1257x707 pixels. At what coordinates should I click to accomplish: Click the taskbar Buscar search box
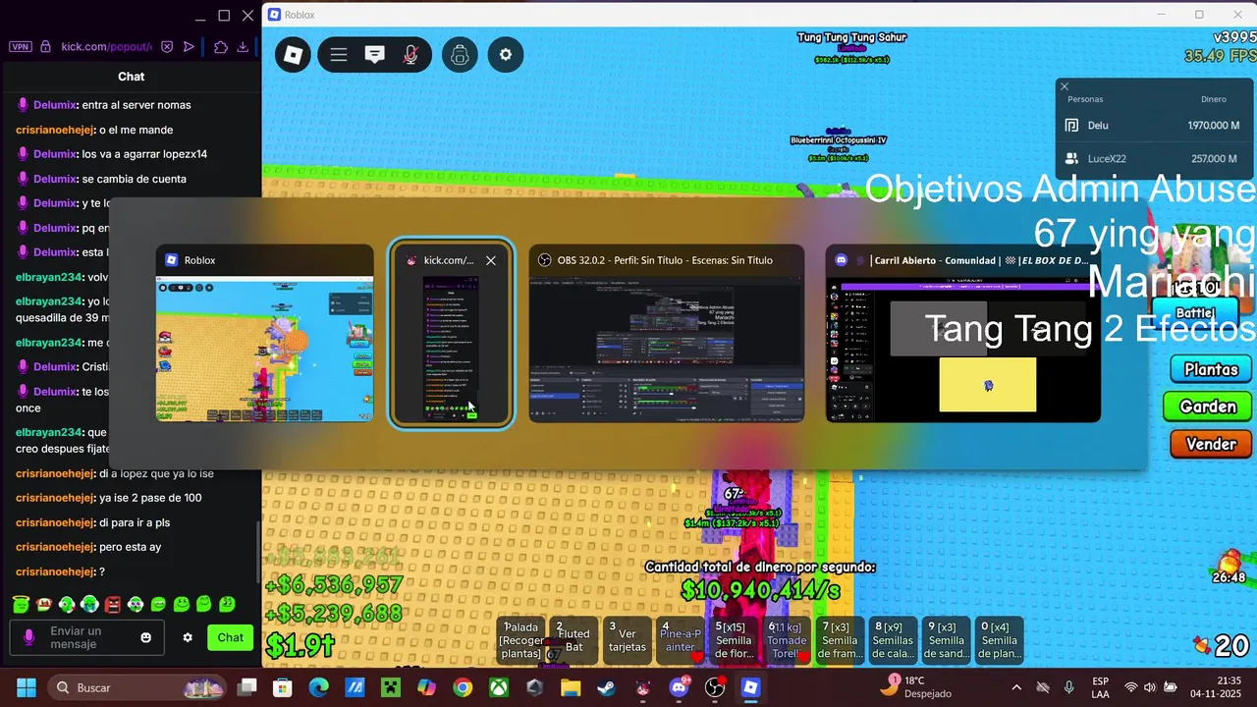[x=137, y=687]
